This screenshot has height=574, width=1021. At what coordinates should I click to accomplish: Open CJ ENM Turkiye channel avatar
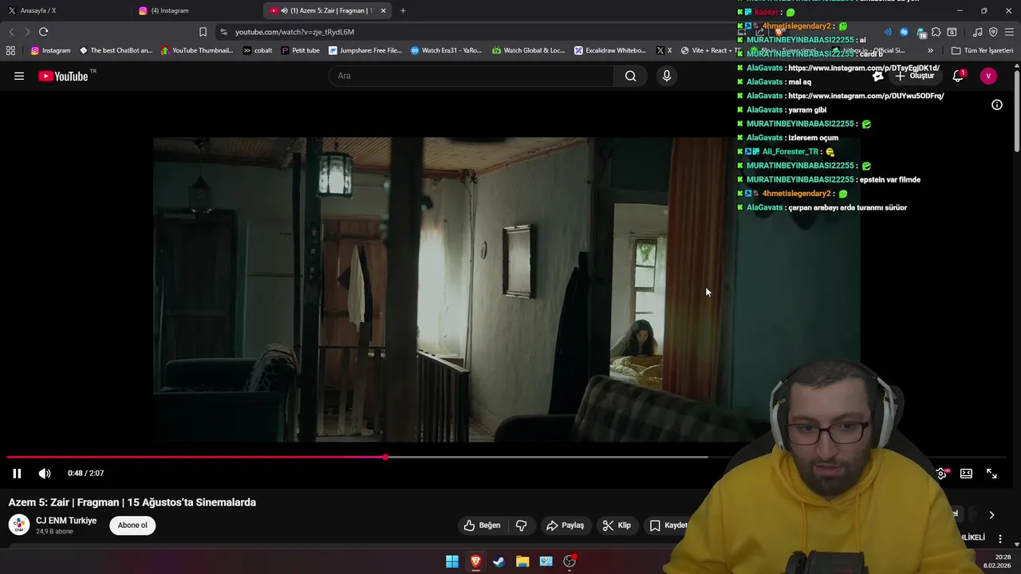[x=19, y=525]
